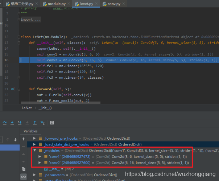Click the Step Over debugger icon
Viewport: 219px width, 181px height.
[5, 123]
